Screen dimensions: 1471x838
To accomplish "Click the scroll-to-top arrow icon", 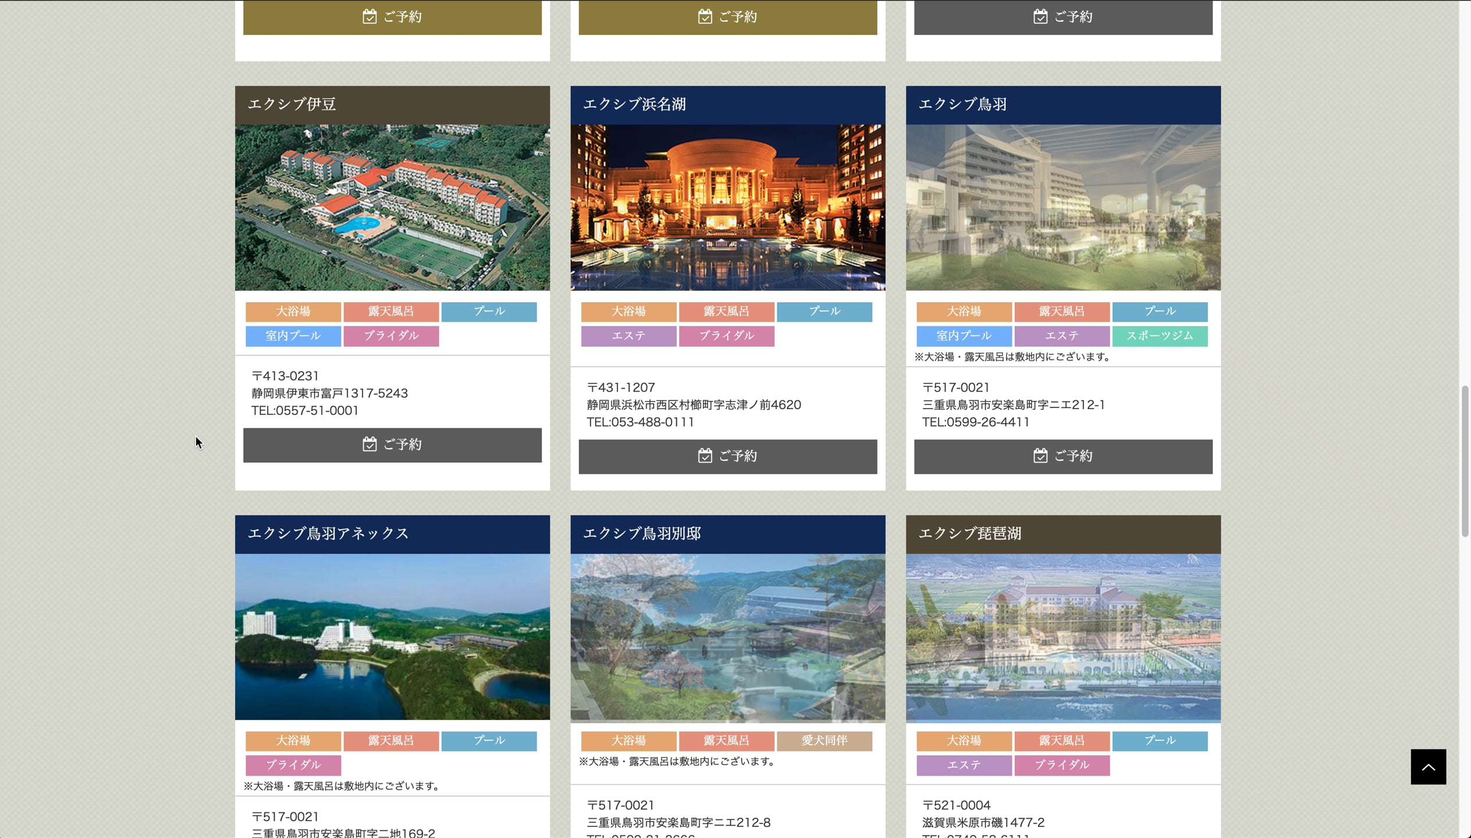I will point(1428,766).
